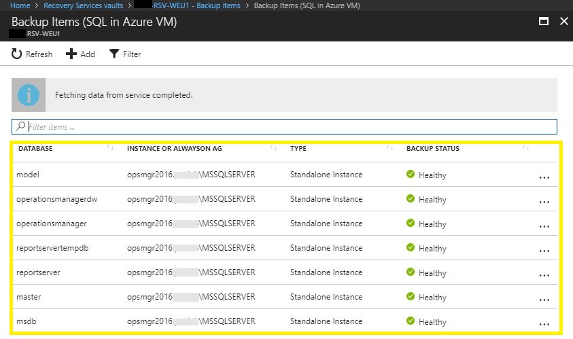Sort by TYPE column arrows
The width and height of the screenshot is (573, 339).
pyautogui.click(x=389, y=147)
